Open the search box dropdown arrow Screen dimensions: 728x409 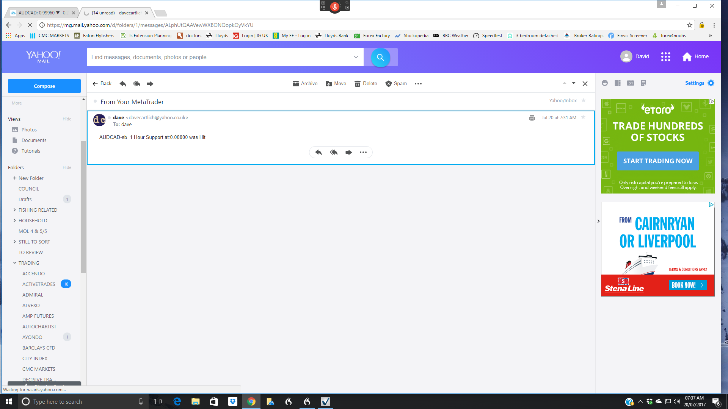(x=356, y=57)
